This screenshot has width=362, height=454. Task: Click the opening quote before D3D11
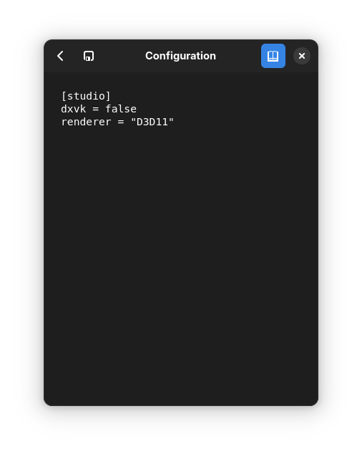(133, 120)
